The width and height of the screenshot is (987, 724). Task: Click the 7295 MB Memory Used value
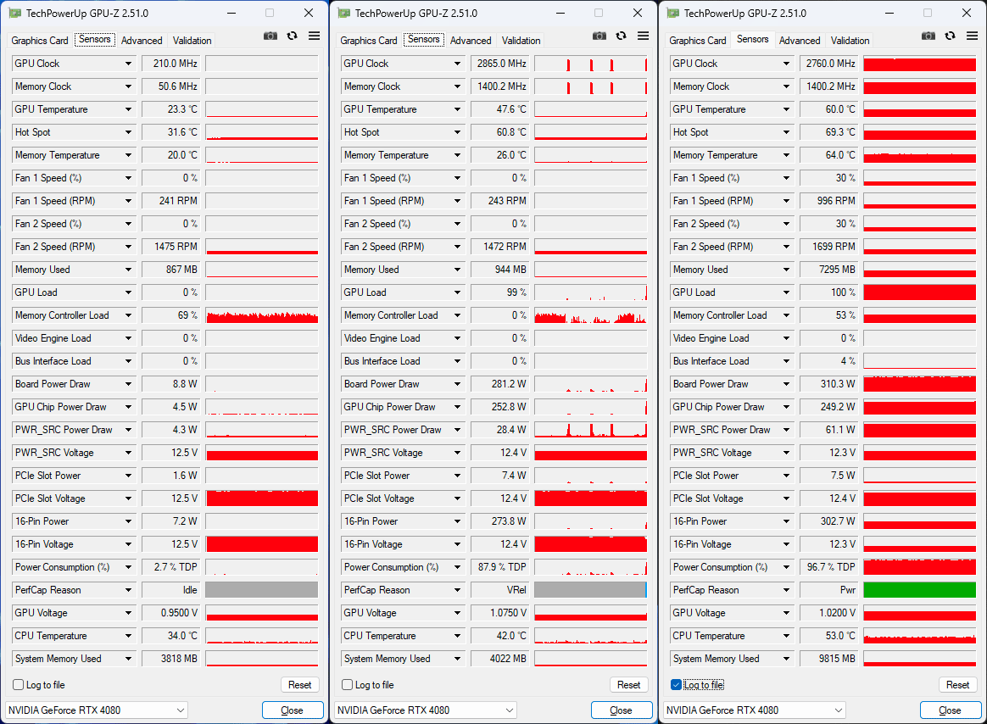(829, 270)
